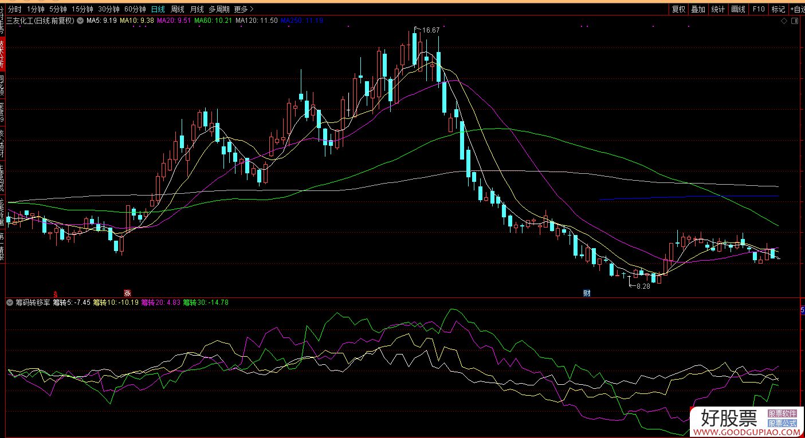Click the 16.67 high price marker
Image resolution: width=805 pixels, height=438 pixels.
431,30
